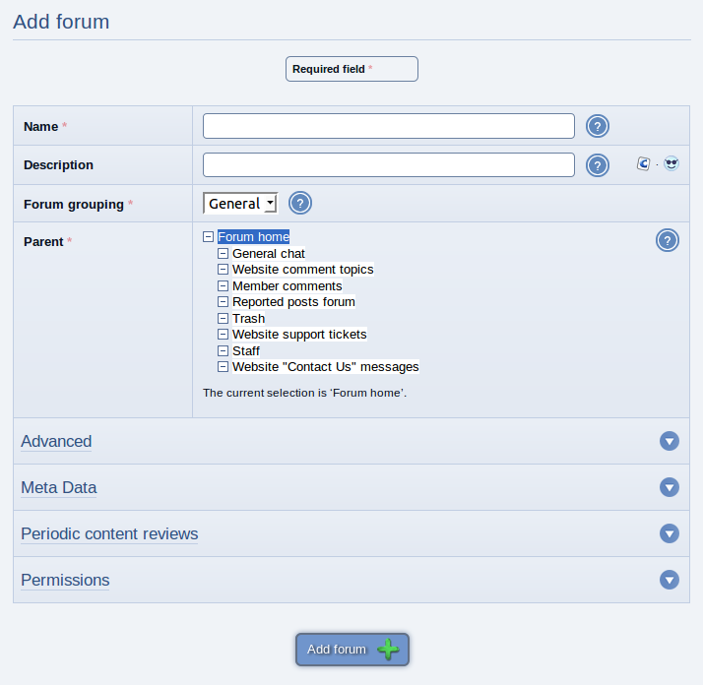Open the Forum grouping General dropdown
This screenshot has height=685, width=703.
coord(240,204)
